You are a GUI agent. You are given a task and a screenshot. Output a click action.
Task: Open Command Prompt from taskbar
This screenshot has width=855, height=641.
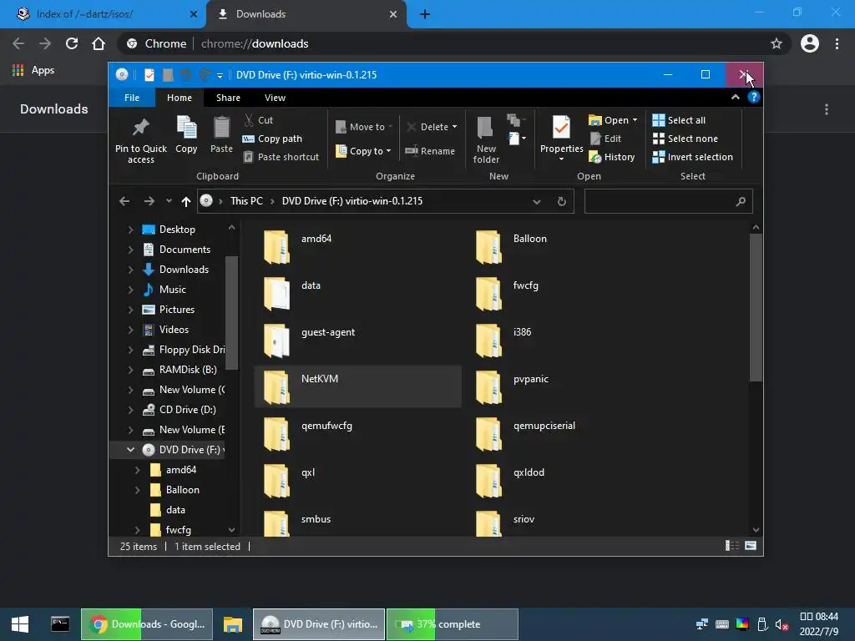(x=60, y=624)
